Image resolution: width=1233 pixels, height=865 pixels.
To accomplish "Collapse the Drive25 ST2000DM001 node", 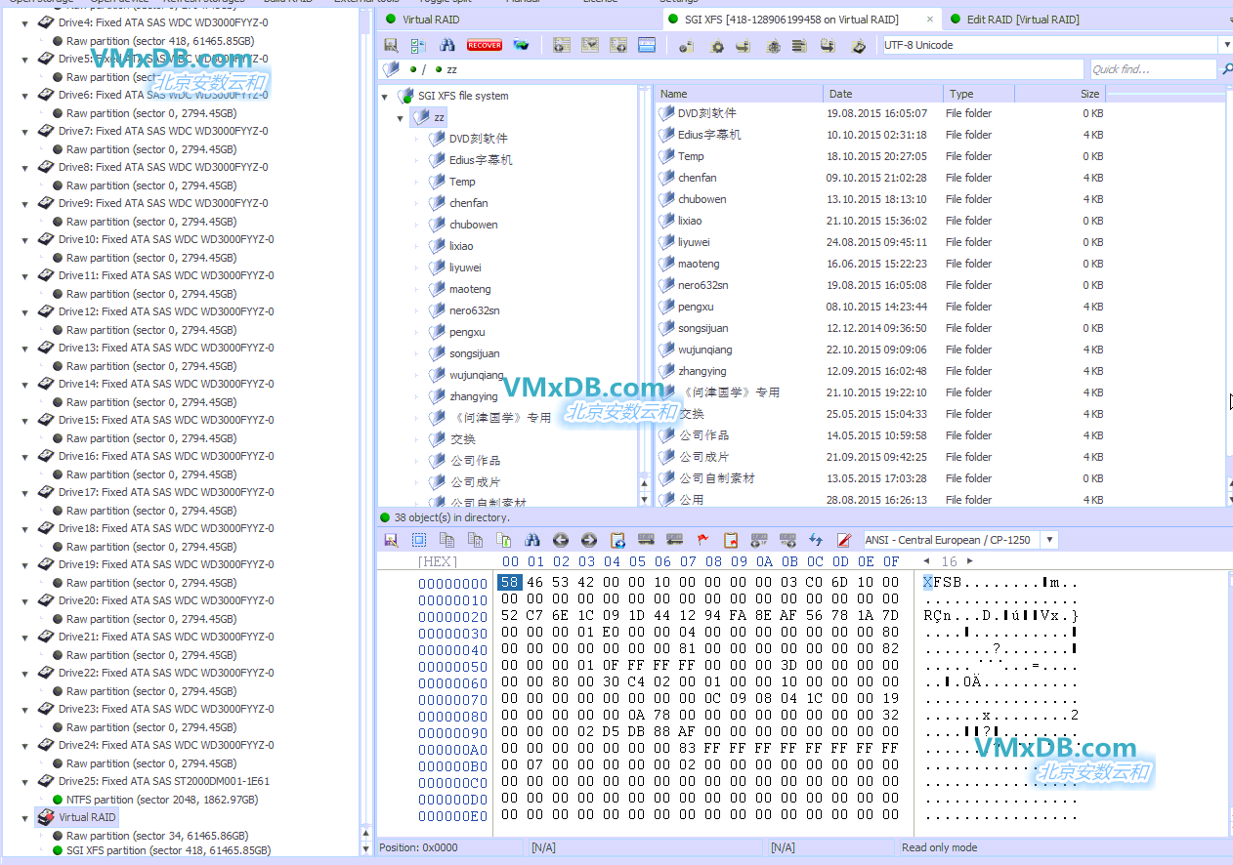I will [x=25, y=781].
